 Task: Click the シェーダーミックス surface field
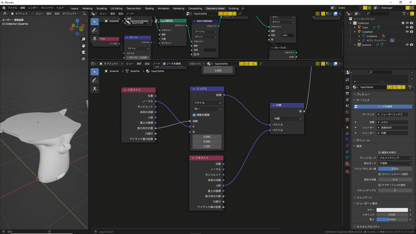click(392, 114)
